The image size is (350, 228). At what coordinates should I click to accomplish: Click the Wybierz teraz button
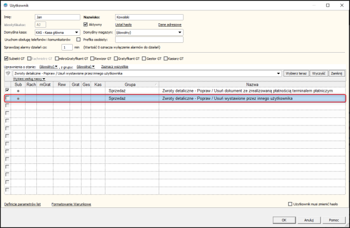click(x=296, y=73)
